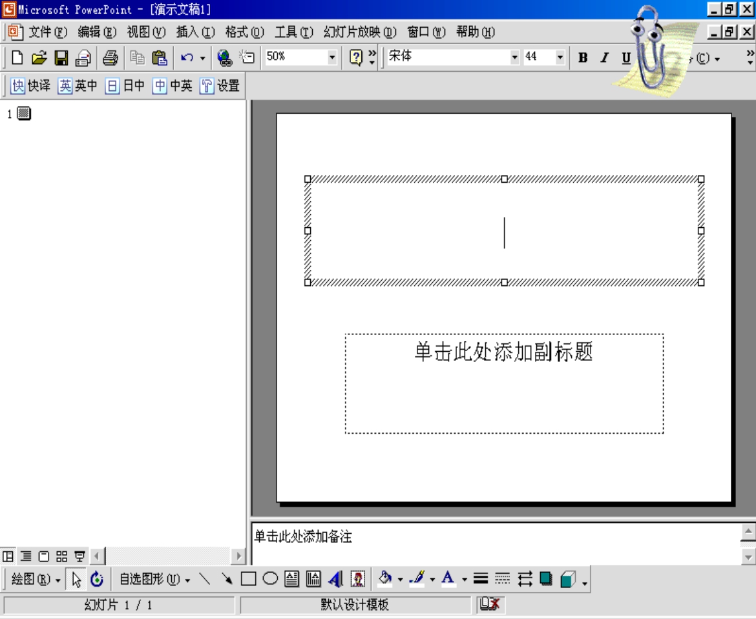The image size is (756, 619).
Task: Undo the last action
Action: pyautogui.click(x=187, y=58)
